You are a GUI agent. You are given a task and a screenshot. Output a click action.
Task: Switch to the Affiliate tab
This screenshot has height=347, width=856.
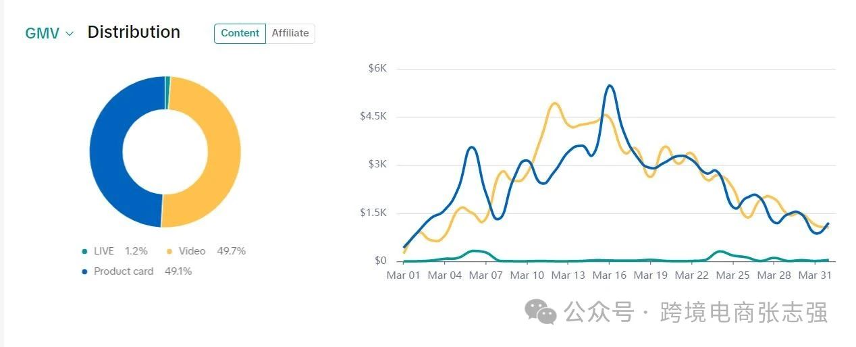(x=290, y=33)
